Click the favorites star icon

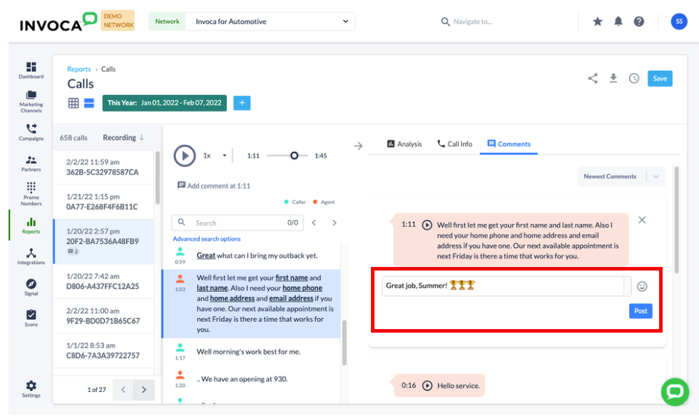click(x=598, y=21)
